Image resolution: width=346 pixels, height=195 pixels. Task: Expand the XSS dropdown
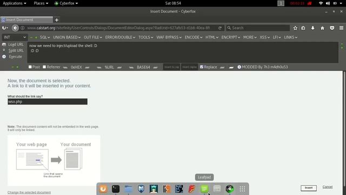pyautogui.click(x=264, y=37)
